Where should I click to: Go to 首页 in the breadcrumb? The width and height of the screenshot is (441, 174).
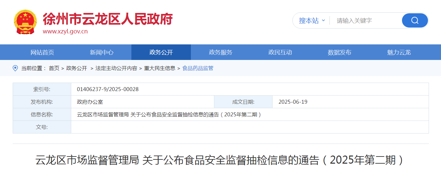(x=54, y=68)
